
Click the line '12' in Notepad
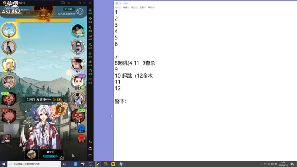[118, 88]
